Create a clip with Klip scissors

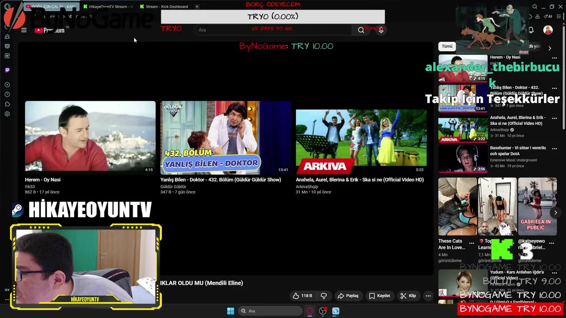pos(408,295)
